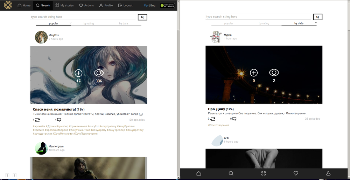
Task: Tap four-circles stories icon in bottom bar
Action: [x=264, y=173]
